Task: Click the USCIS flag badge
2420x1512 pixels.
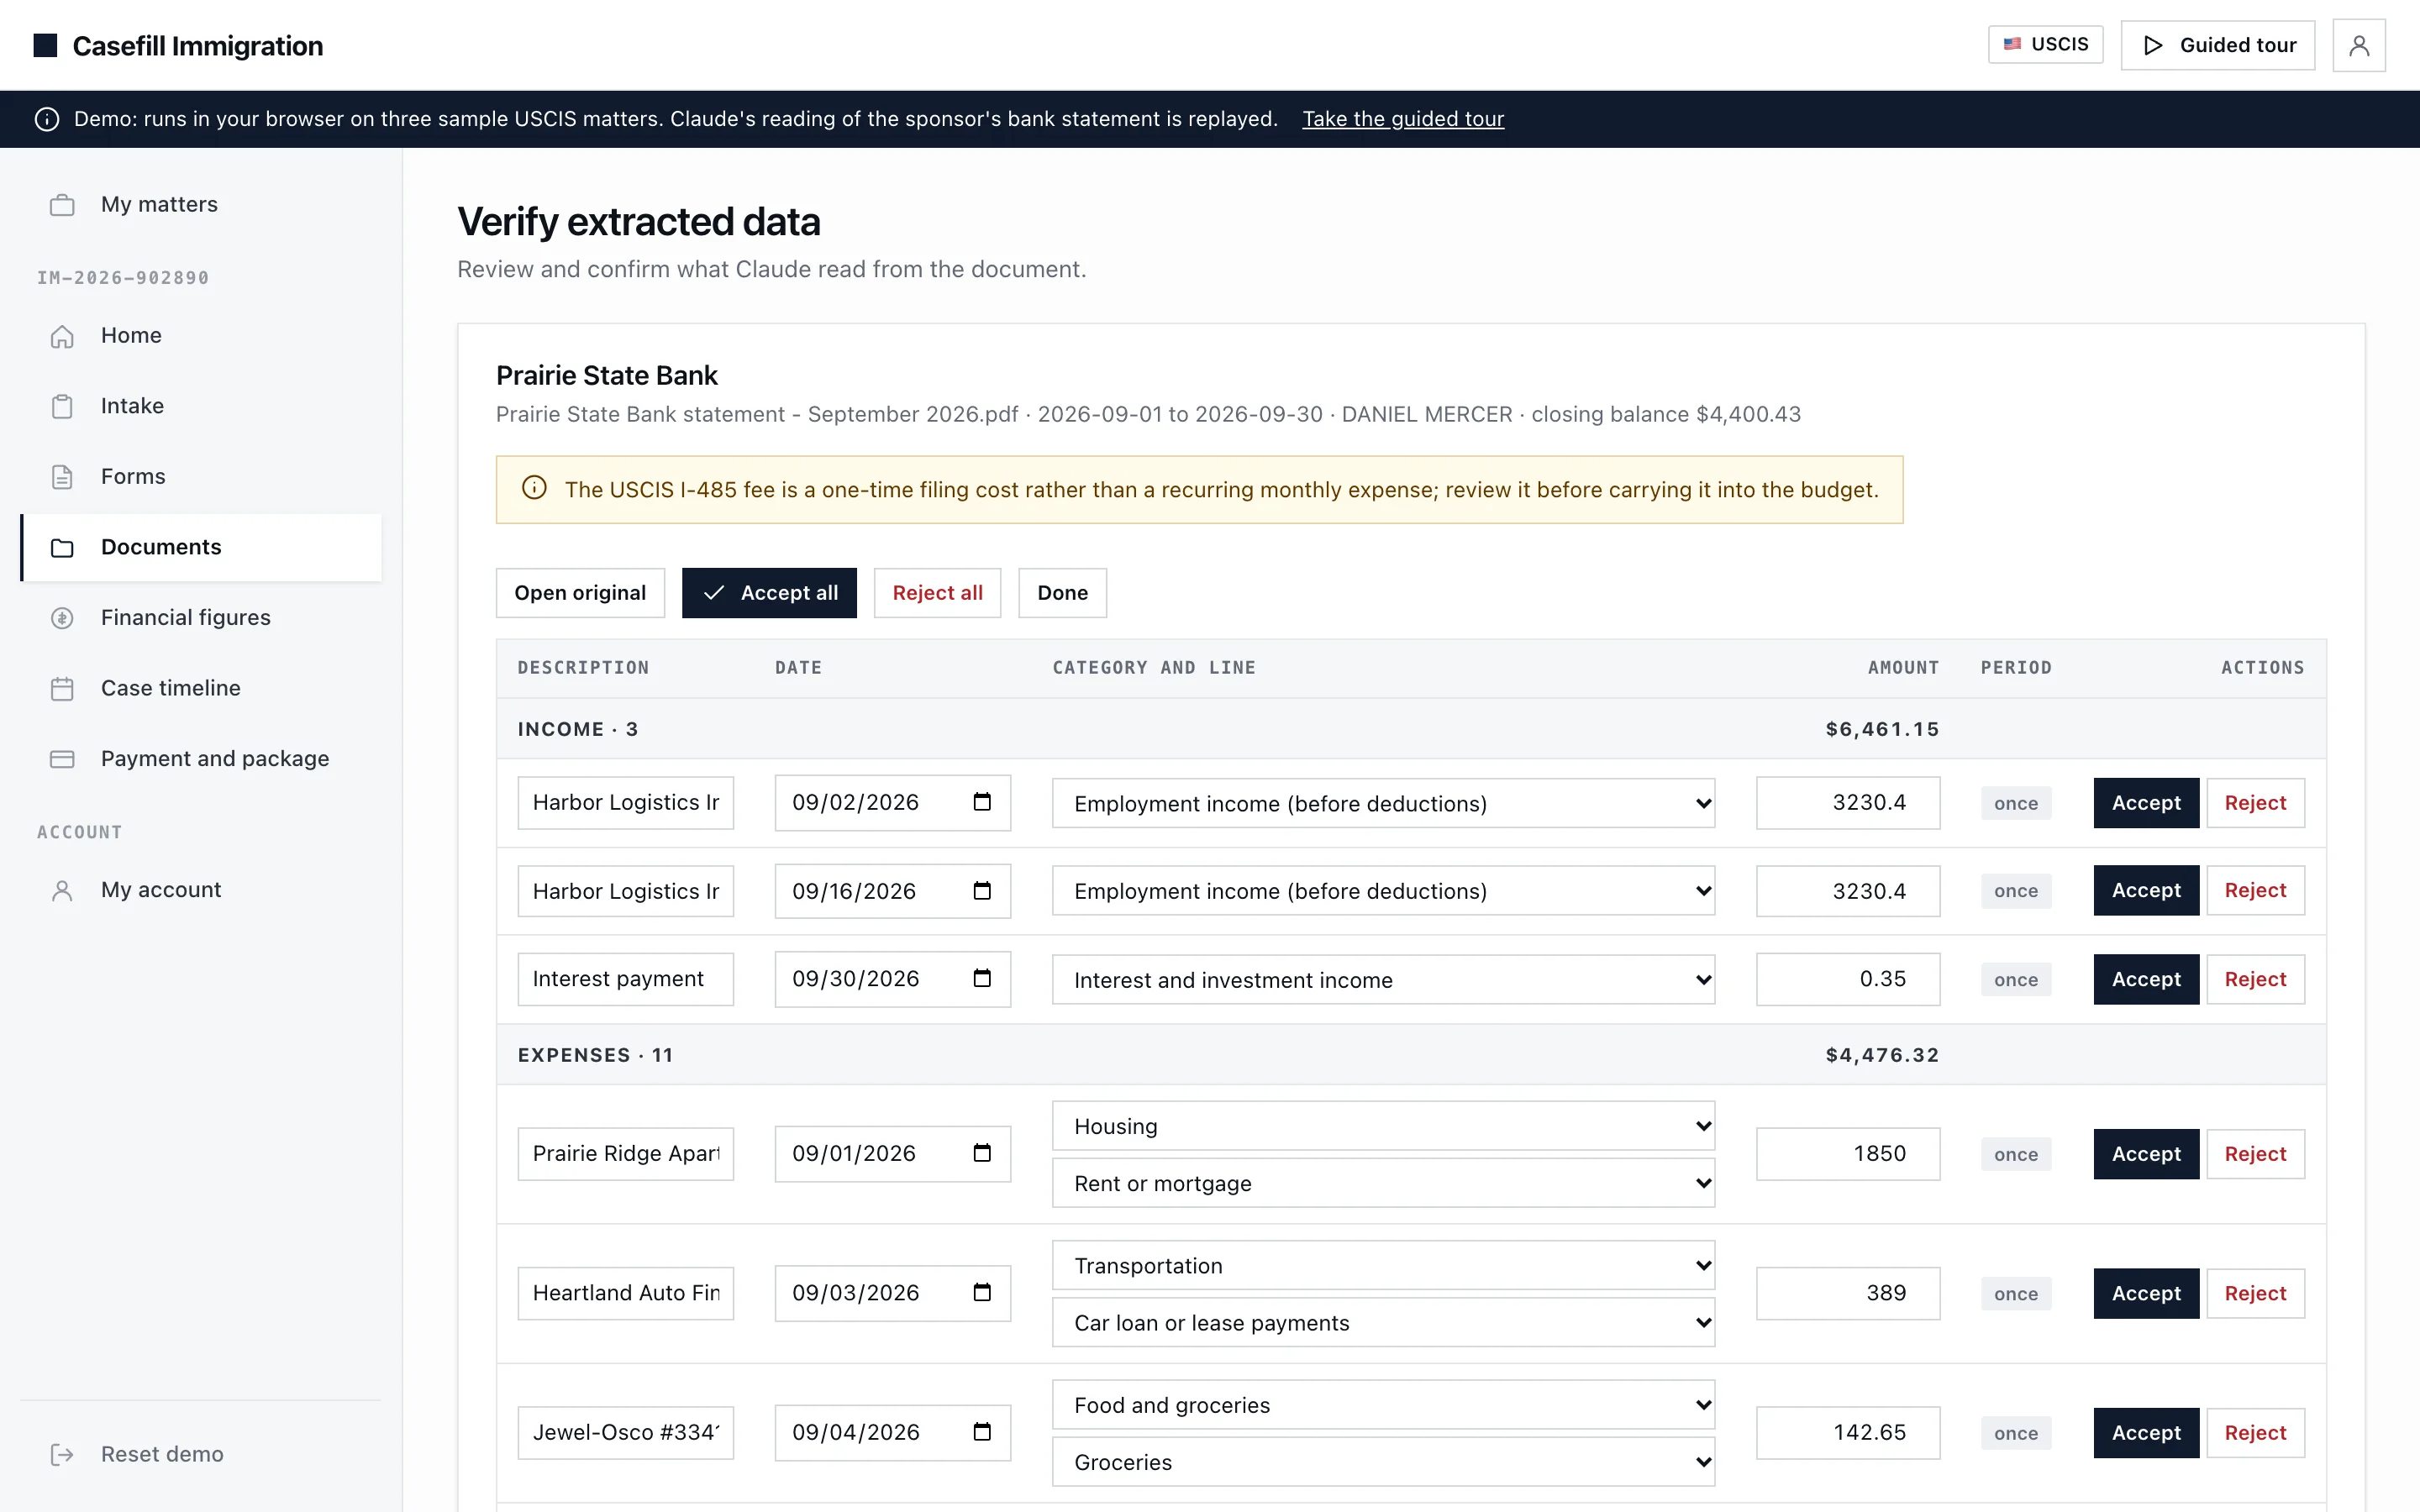Action: click(x=2045, y=45)
